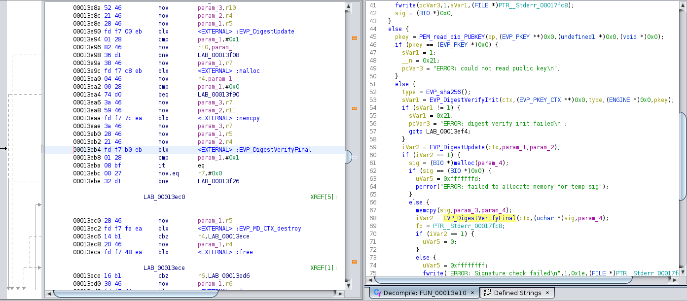The height and width of the screenshot is (301, 687).
Task: Click decompiler horizontal scrollbar right arrow
Action: coord(676,280)
